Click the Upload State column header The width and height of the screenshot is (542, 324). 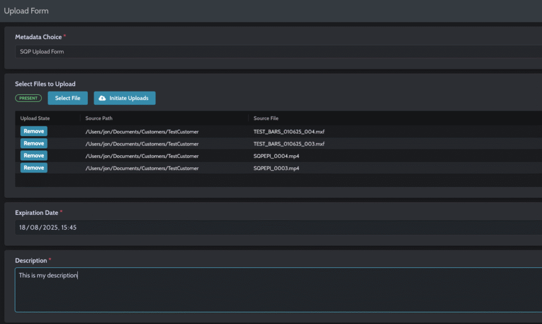(x=35, y=118)
